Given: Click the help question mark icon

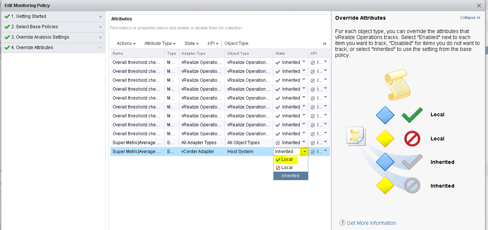Looking at the screenshot, I should click(342, 223).
